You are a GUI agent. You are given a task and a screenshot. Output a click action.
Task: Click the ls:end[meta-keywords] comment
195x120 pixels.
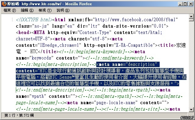pos(119,58)
